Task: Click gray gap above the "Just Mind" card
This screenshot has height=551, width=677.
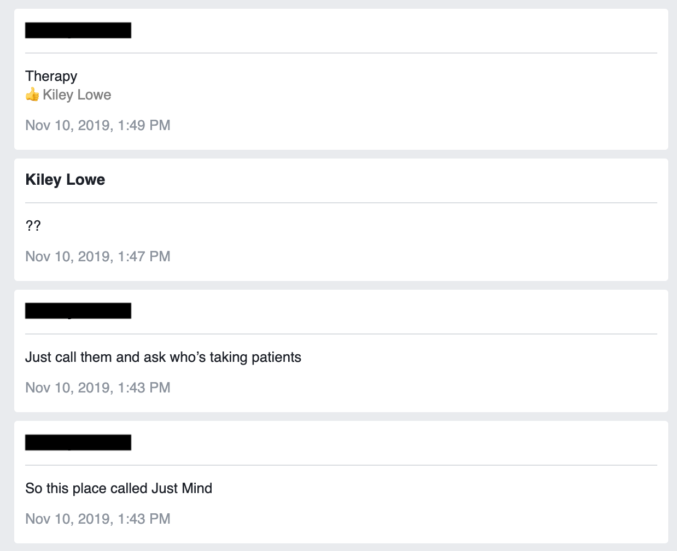Action: pyautogui.click(x=341, y=417)
